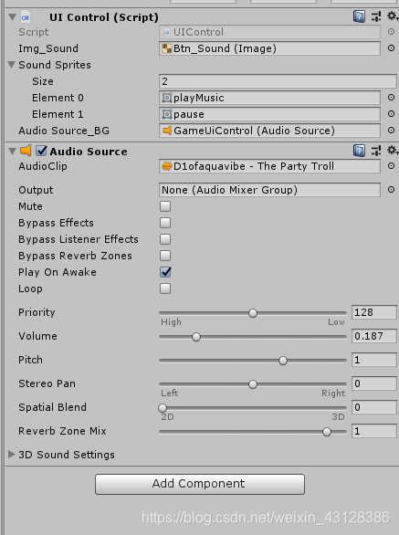
Task: Click the Volume value field 0.187
Action: [374, 336]
